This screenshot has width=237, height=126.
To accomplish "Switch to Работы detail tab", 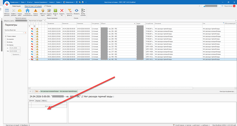I will (x=44, y=101).
